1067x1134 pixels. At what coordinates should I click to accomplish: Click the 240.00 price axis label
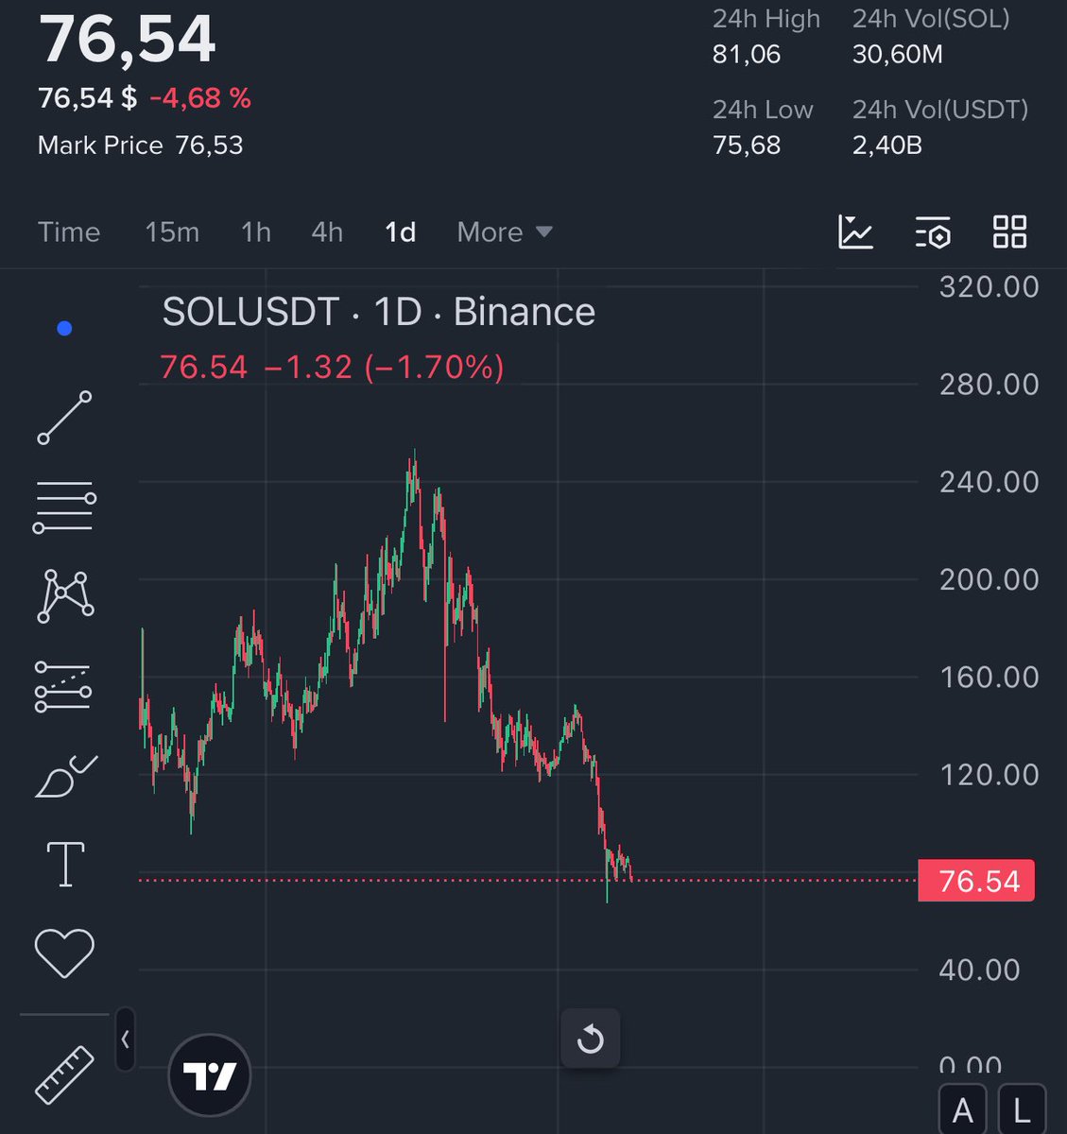click(989, 482)
